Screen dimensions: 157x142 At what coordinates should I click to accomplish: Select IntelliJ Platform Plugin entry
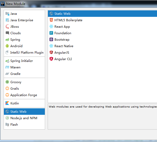point(24,53)
